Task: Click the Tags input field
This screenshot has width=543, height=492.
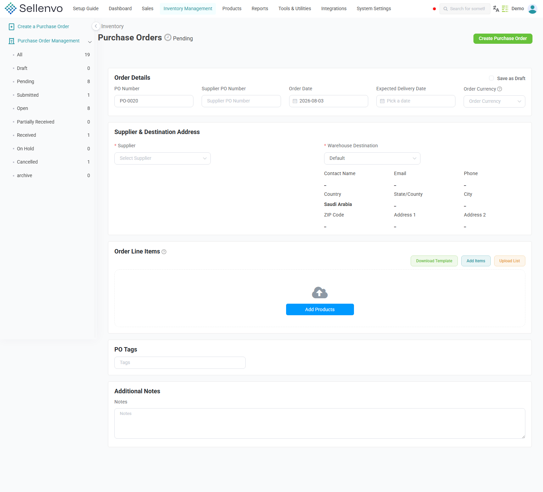Action: tap(180, 363)
